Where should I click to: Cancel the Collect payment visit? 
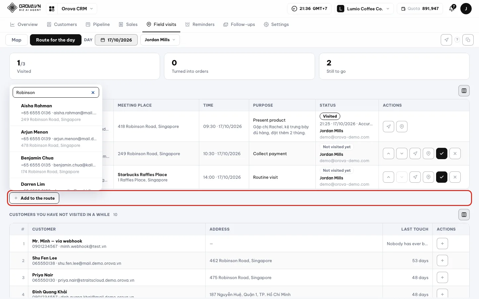(x=455, y=153)
